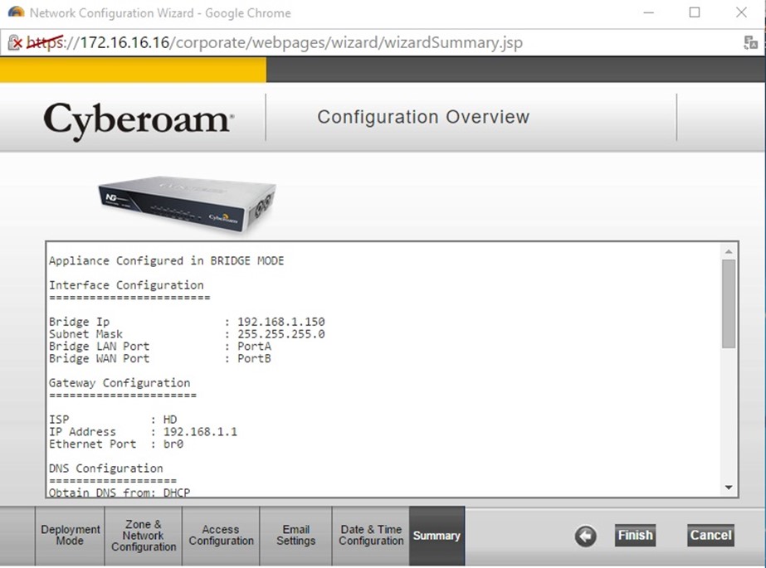
Task: Click the translate page icon in address bar
Action: tap(750, 42)
